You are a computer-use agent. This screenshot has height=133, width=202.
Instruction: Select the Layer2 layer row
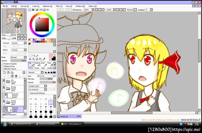(13, 109)
